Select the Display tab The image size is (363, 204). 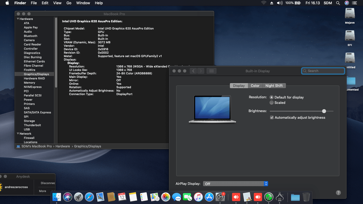[239, 86]
